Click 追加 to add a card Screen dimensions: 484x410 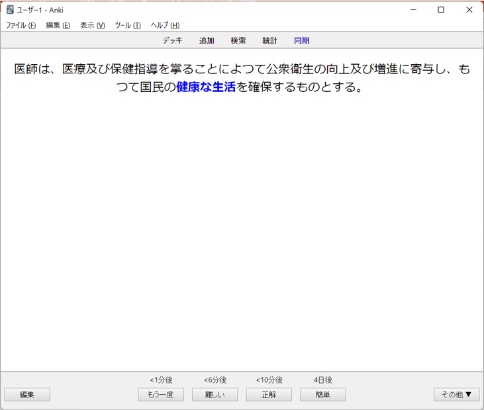pos(207,40)
